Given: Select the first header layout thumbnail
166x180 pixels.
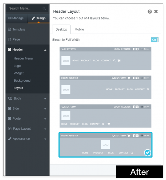Looking at the screenshot, I should 105,58.
